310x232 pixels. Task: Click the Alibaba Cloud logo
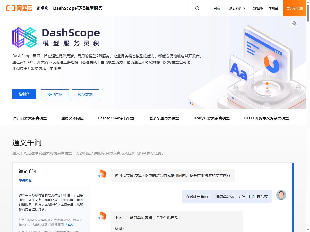click(19, 8)
